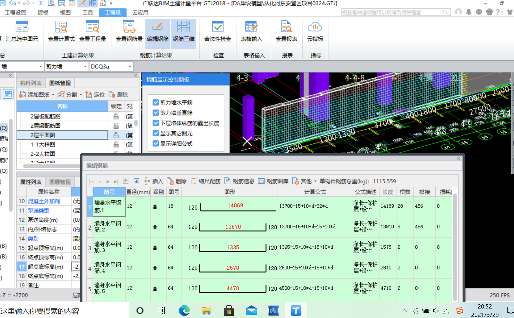This screenshot has height=318, width=514.
Task: Open 云指标 cloud indicators
Action: (x=315, y=32)
